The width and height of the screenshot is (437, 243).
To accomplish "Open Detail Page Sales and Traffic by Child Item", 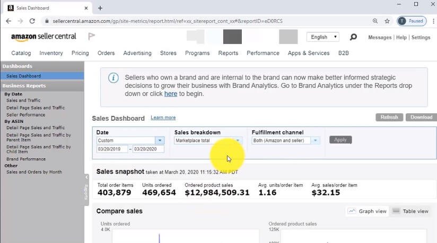I will click(x=39, y=149).
